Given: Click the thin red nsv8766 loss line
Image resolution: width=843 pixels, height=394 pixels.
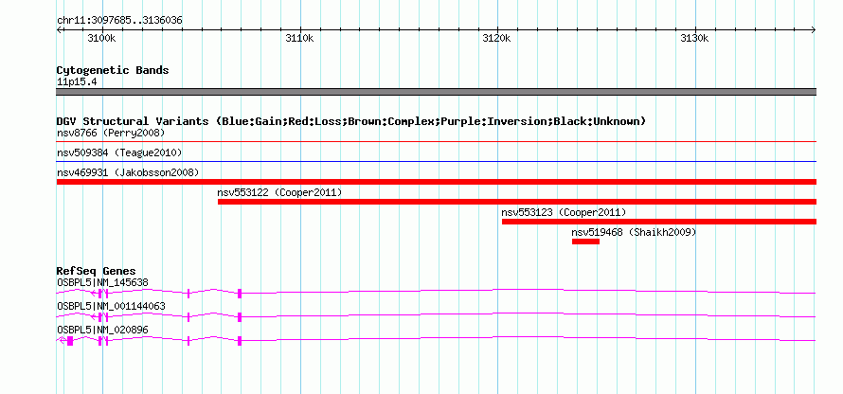Looking at the screenshot, I should tap(436, 141).
